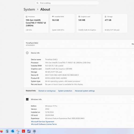Screen dimensions: 134x134
Task: Focus the 'Find a setting' search field
Action: click(67, 3)
